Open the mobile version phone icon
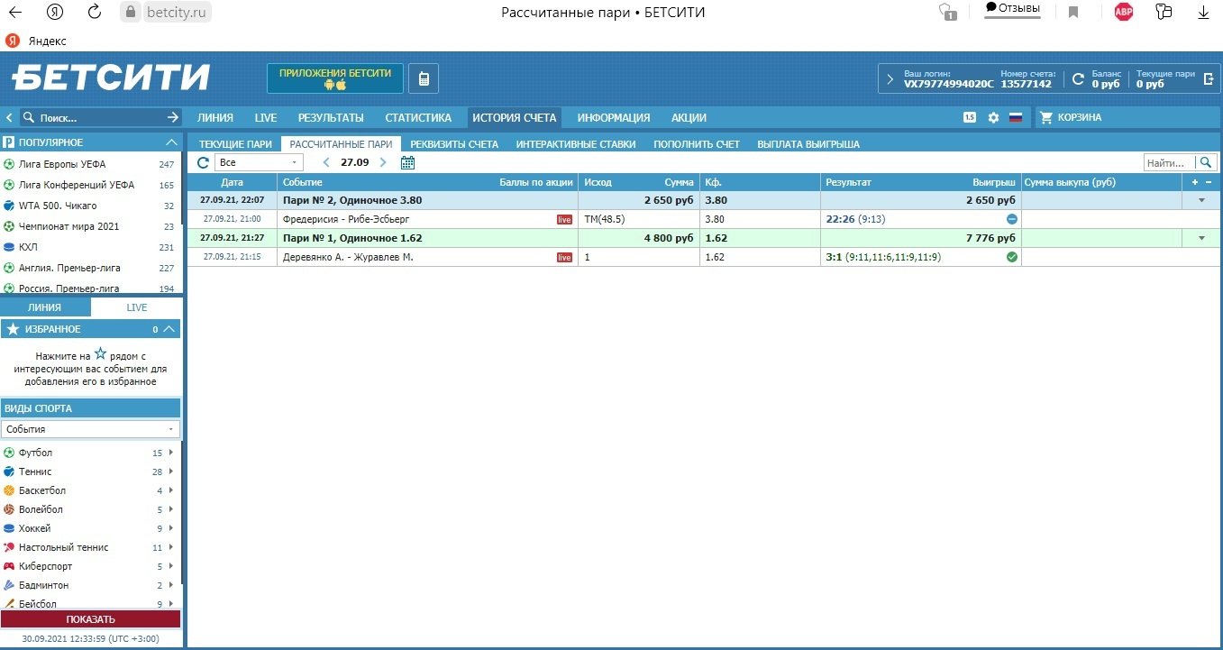This screenshot has height=650, width=1223. pyautogui.click(x=424, y=78)
